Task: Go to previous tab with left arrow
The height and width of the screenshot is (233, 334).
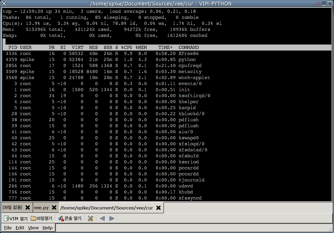Action: click(103, 218)
